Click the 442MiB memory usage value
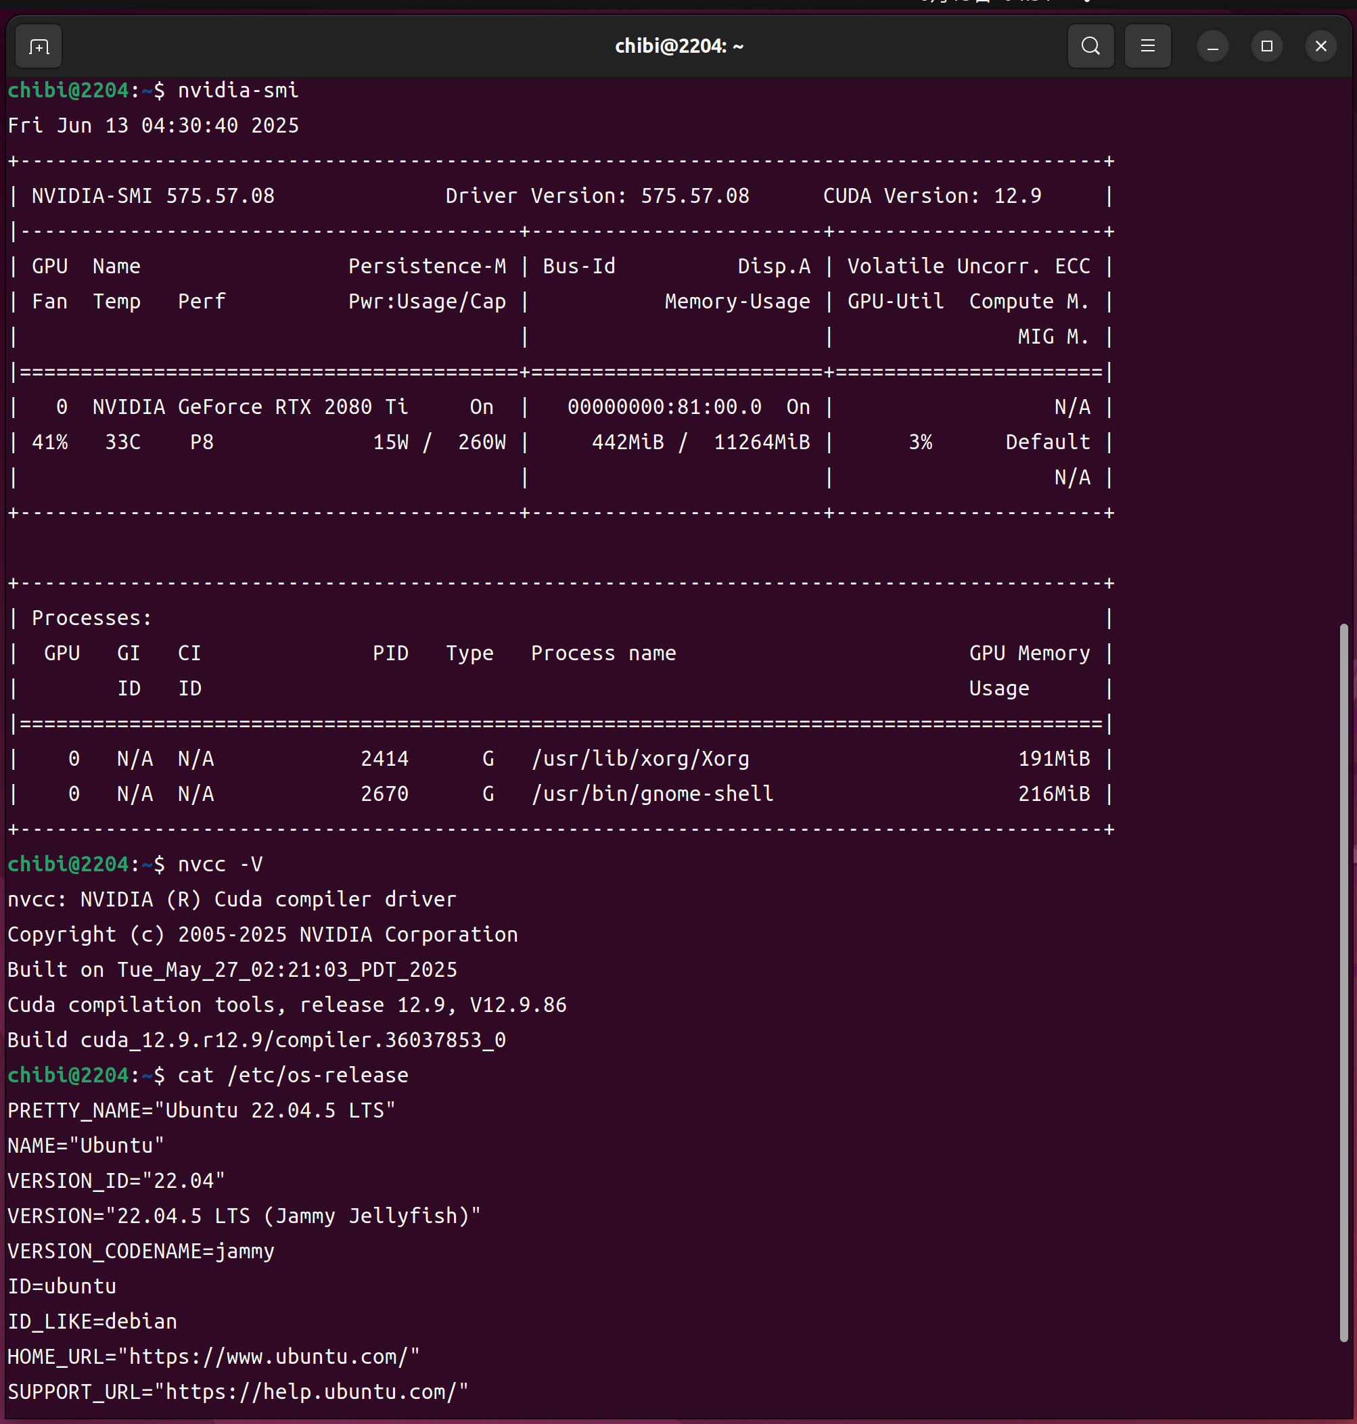This screenshot has width=1357, height=1424. 627,442
